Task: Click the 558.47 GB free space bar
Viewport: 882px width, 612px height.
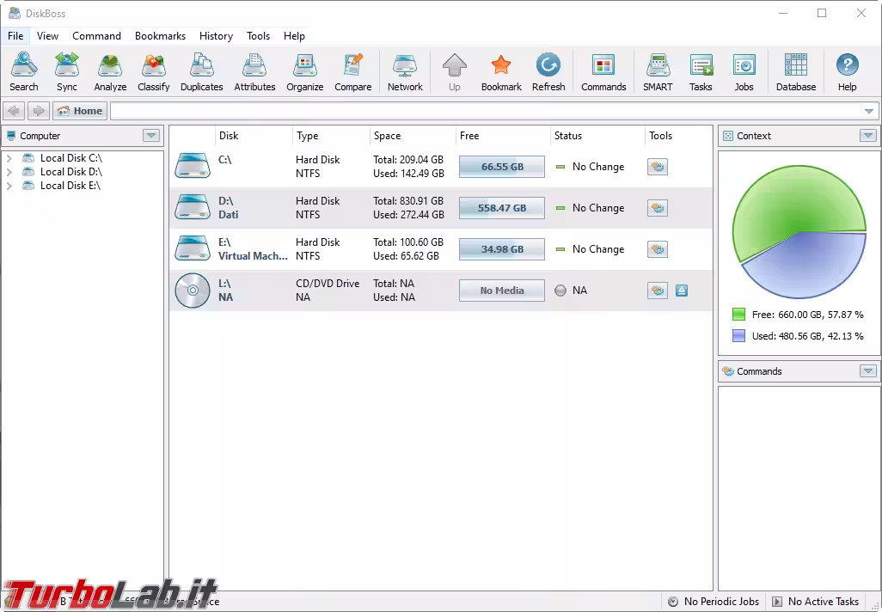Action: [501, 208]
